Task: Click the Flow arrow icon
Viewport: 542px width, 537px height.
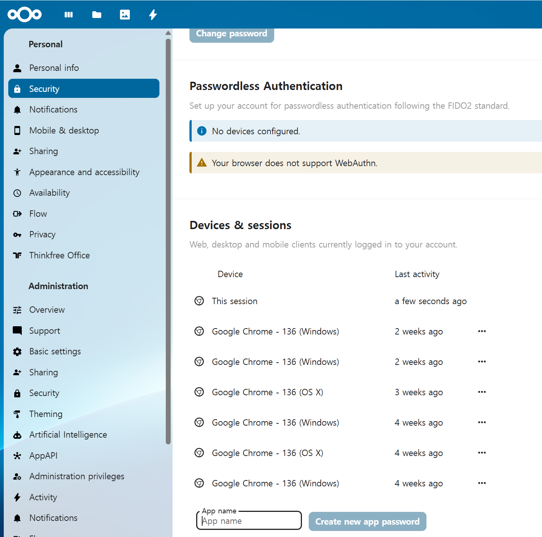Action: point(17,214)
